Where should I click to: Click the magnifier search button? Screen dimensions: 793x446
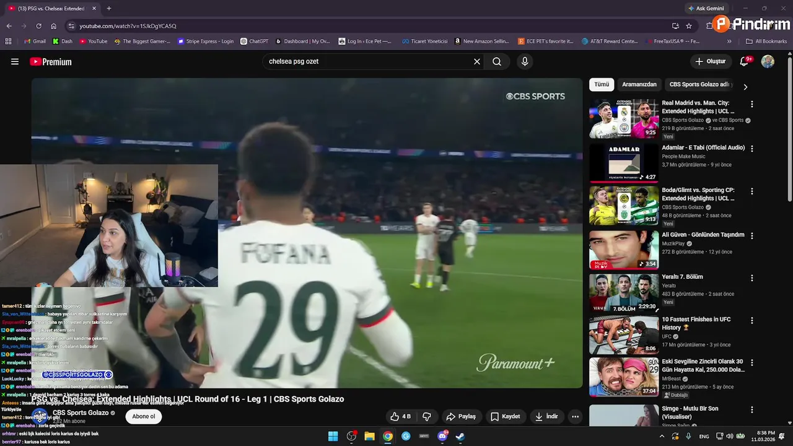coord(497,61)
